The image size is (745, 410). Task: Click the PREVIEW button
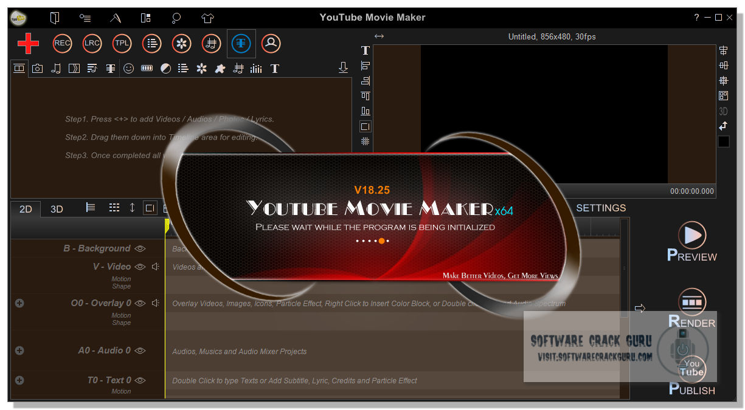pyautogui.click(x=692, y=242)
